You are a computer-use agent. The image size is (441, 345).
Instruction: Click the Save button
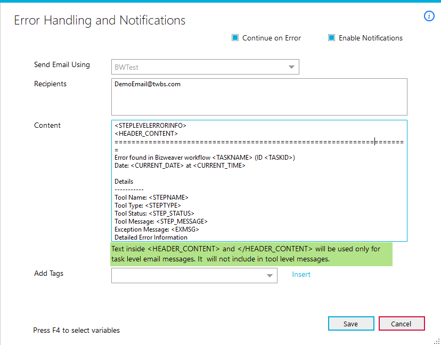(351, 324)
